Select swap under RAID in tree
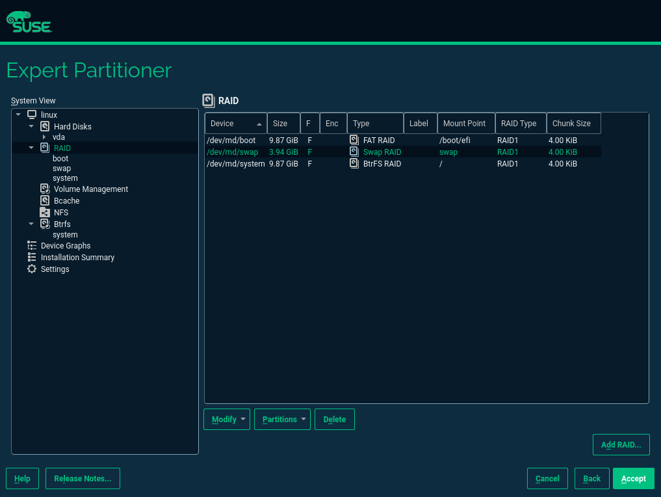 pyautogui.click(x=62, y=168)
